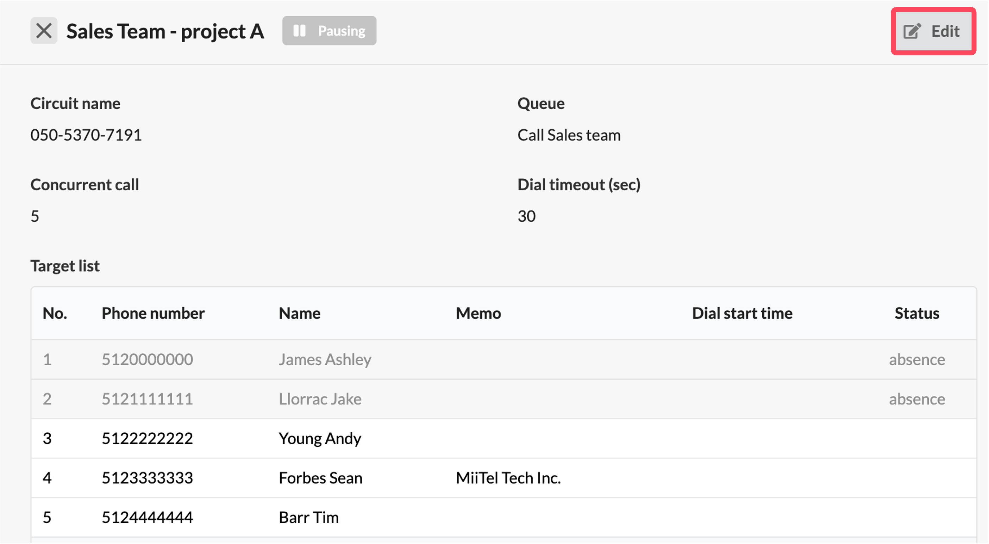This screenshot has height=544, width=989.
Task: Click the No. column header
Action: 55,314
